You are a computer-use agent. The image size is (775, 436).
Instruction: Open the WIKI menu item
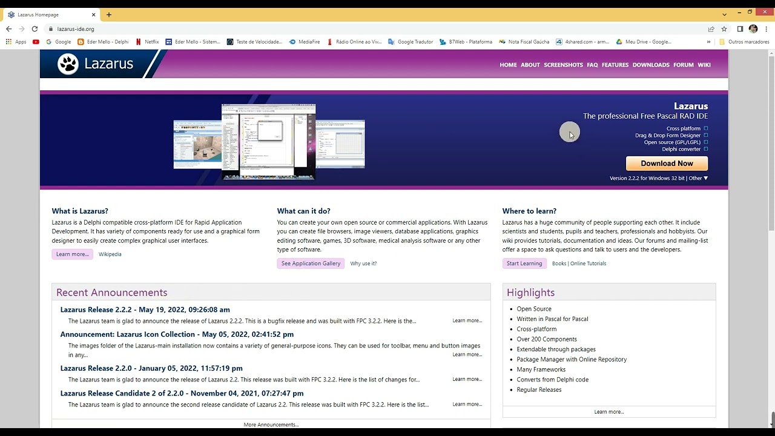point(704,65)
